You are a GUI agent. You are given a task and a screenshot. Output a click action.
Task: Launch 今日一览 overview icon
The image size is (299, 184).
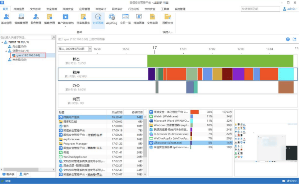[x=125, y=18]
